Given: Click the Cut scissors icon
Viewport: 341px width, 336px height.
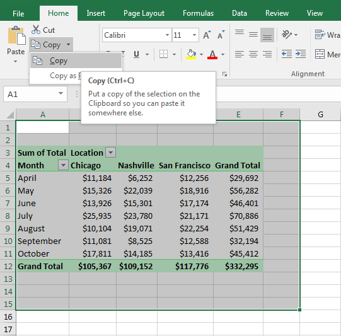Looking at the screenshot, I should click(36, 30).
